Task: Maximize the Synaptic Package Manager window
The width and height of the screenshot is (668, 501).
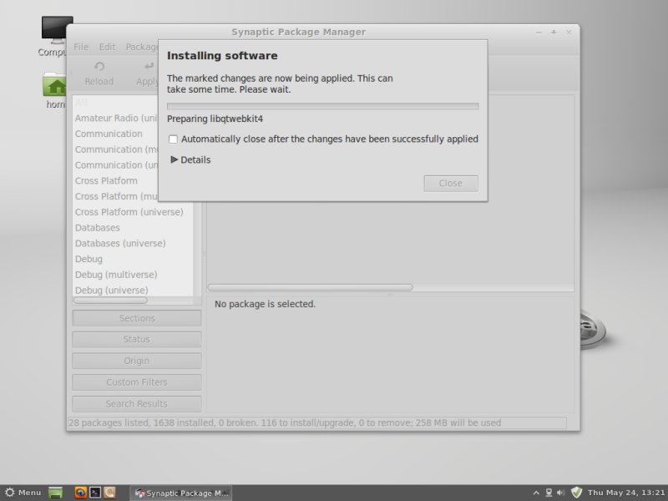Action: pyautogui.click(x=554, y=33)
